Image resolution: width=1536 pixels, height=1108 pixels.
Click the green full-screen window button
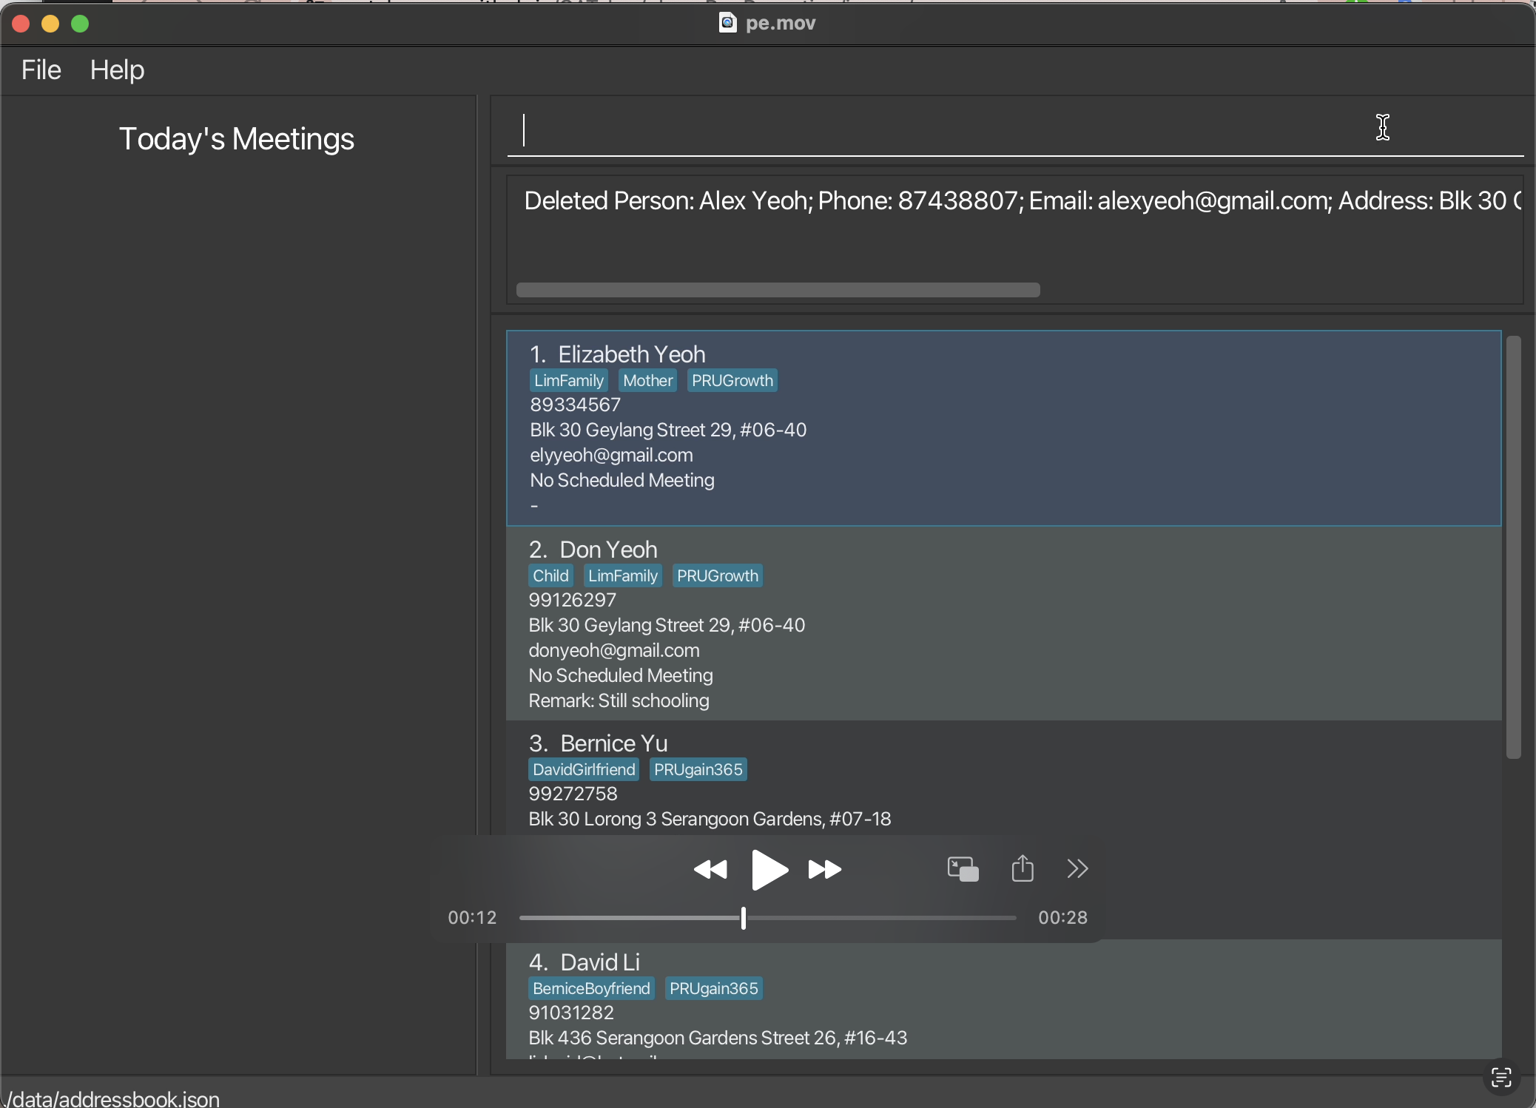pos(80,24)
